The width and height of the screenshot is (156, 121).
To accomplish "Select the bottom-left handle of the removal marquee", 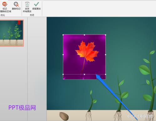I will pyautogui.click(x=63, y=74).
